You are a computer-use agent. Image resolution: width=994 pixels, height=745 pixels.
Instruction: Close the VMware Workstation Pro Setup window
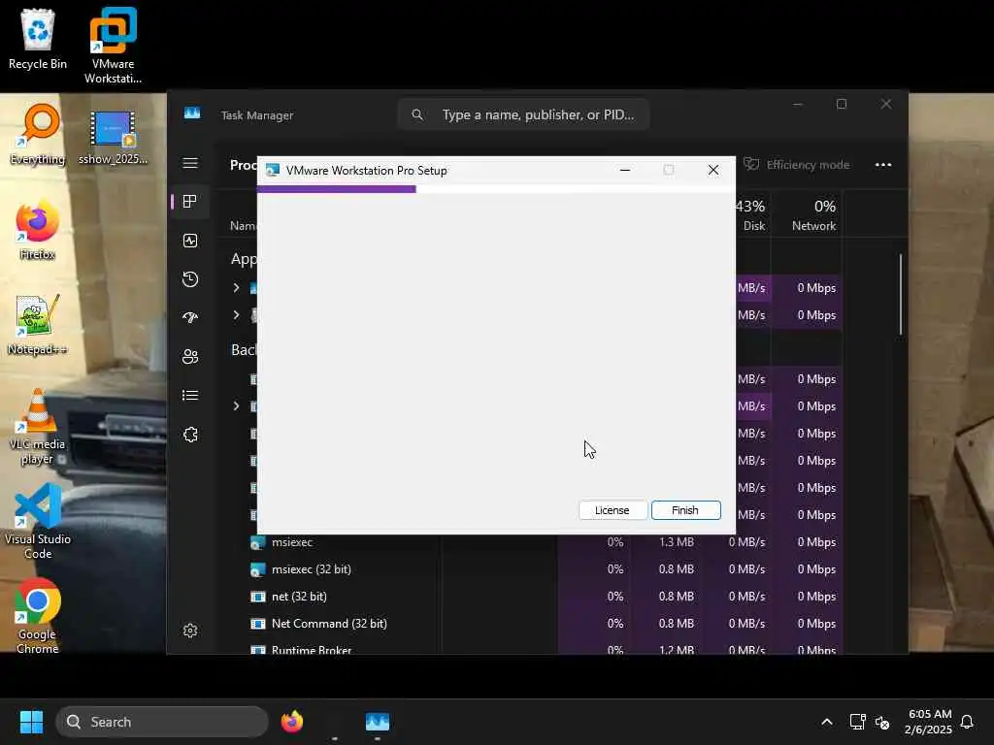click(x=713, y=170)
